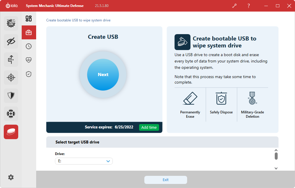Maximize the System Mechanic window
The width and height of the screenshot is (295, 188).
click(278, 6)
